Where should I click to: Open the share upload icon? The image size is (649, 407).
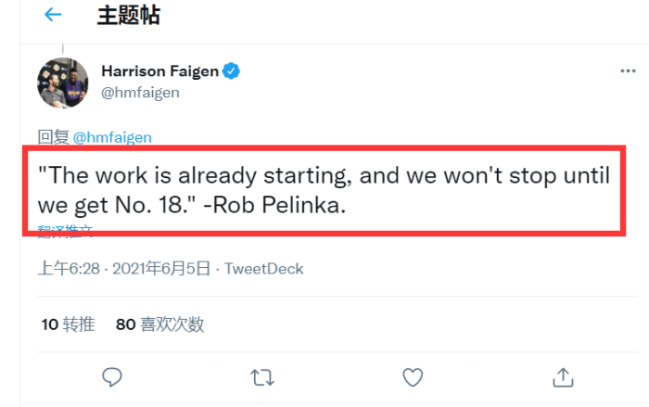click(x=562, y=376)
